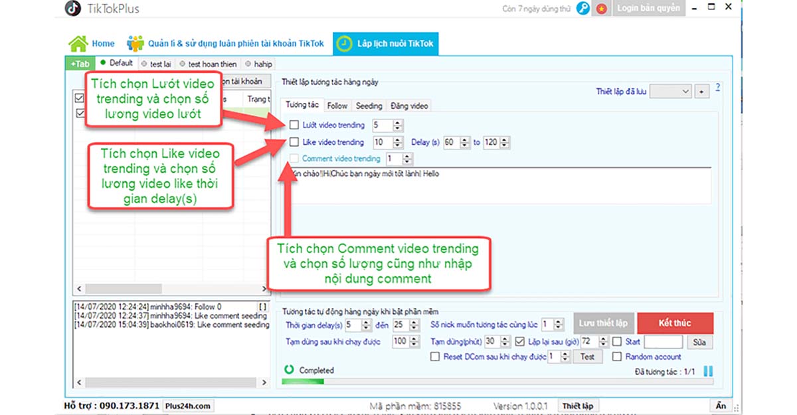Click the green Completed status spinner icon
This screenshot has height=415, width=797.
coord(289,370)
